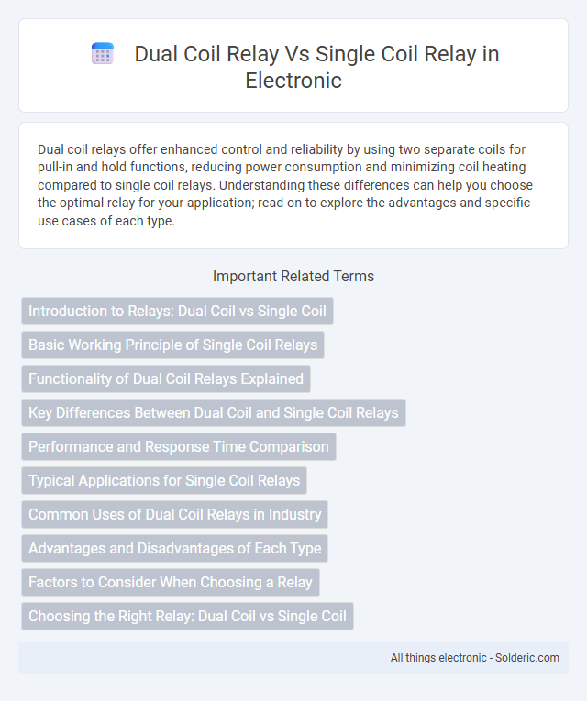The height and width of the screenshot is (701, 587).
Task: Click 'Factors to Consider When Choosing a Relay'
Action: click(171, 583)
